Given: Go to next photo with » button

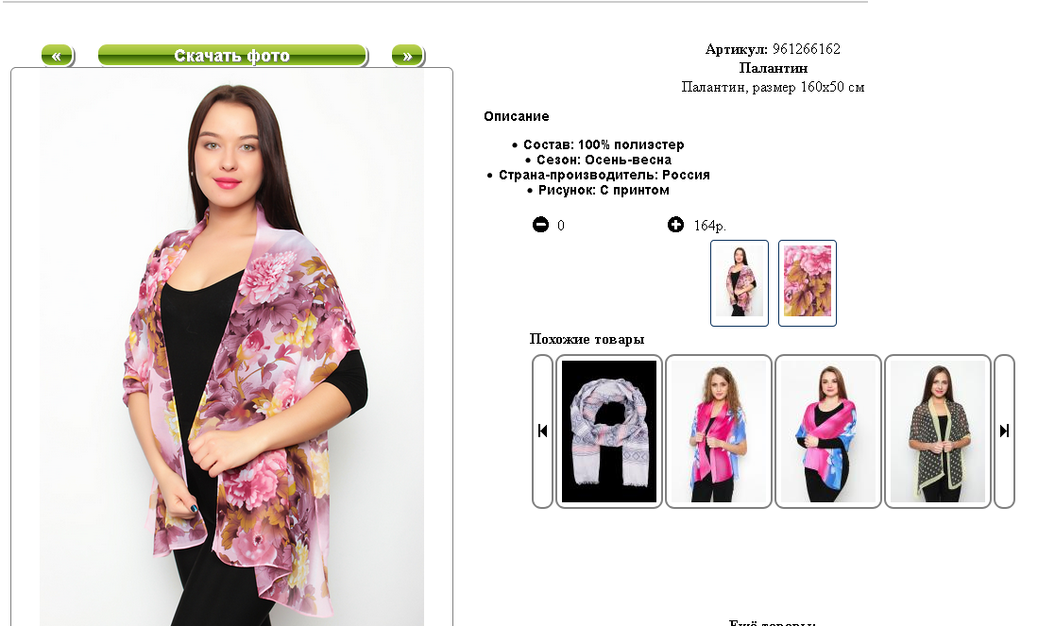Looking at the screenshot, I should click(x=408, y=56).
